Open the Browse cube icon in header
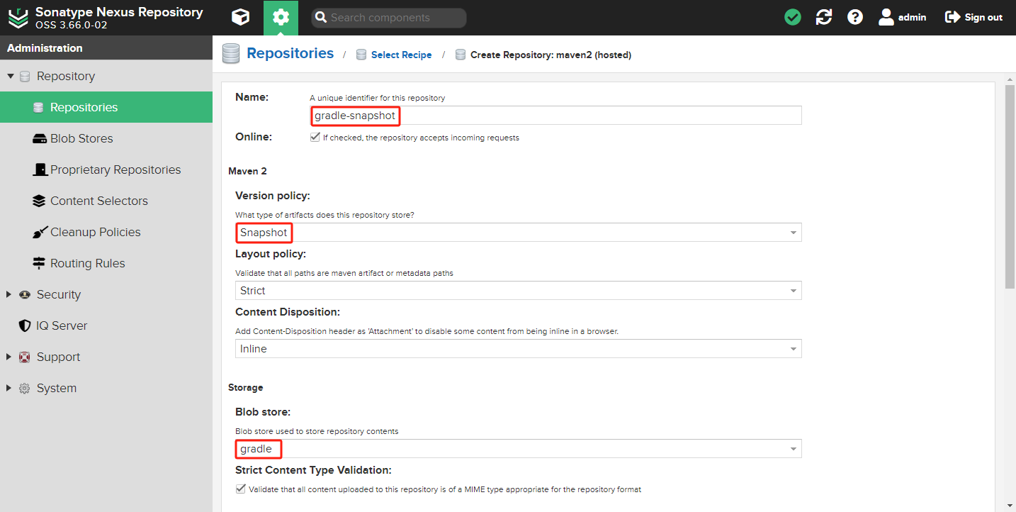 pyautogui.click(x=240, y=18)
